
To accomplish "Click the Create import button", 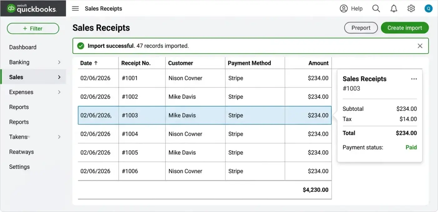I will pos(405,28).
